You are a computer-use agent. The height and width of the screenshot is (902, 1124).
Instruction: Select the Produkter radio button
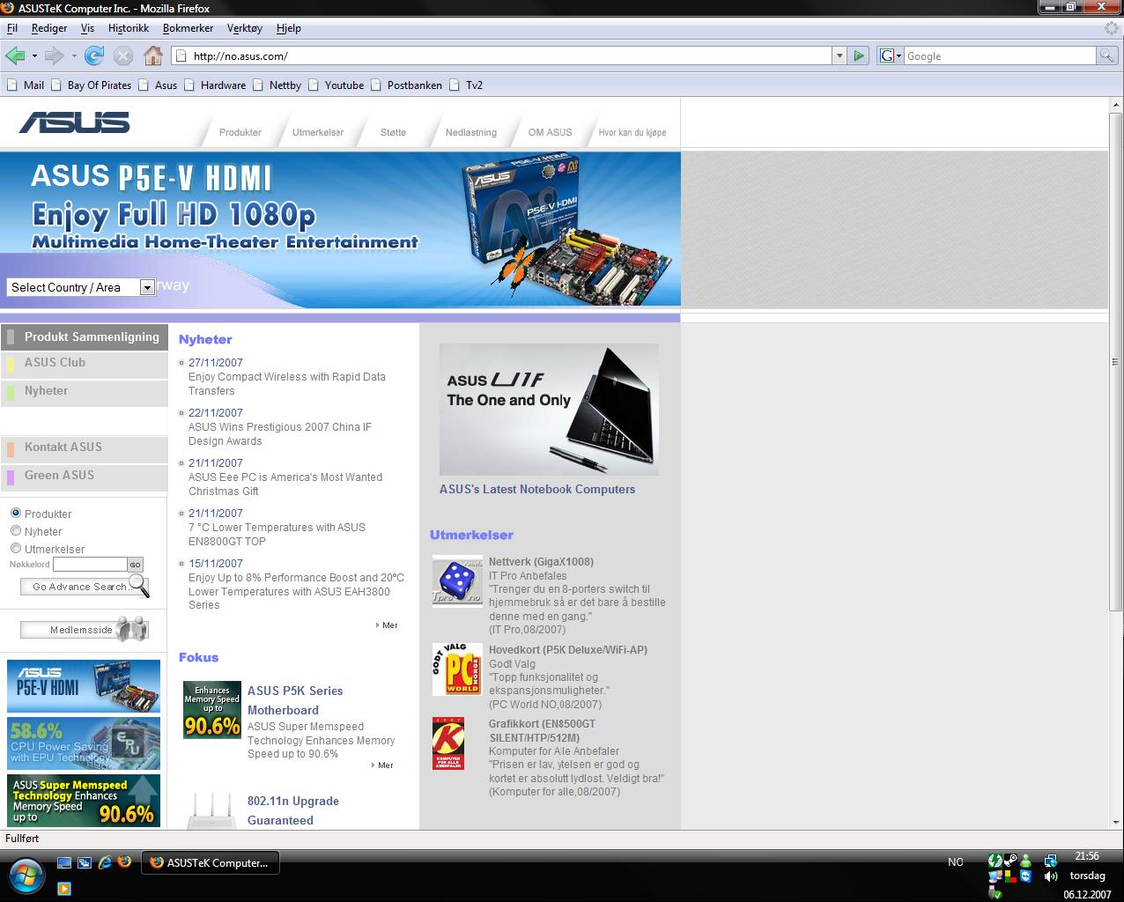(16, 513)
